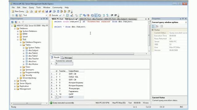Toggle auto-hide pin on Properties panel
Image resolution: width=197 pixels, height=110 pixels.
pos(183,19)
